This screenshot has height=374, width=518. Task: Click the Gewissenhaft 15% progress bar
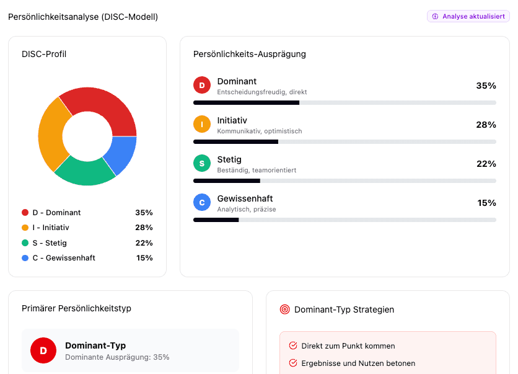pyautogui.click(x=345, y=220)
